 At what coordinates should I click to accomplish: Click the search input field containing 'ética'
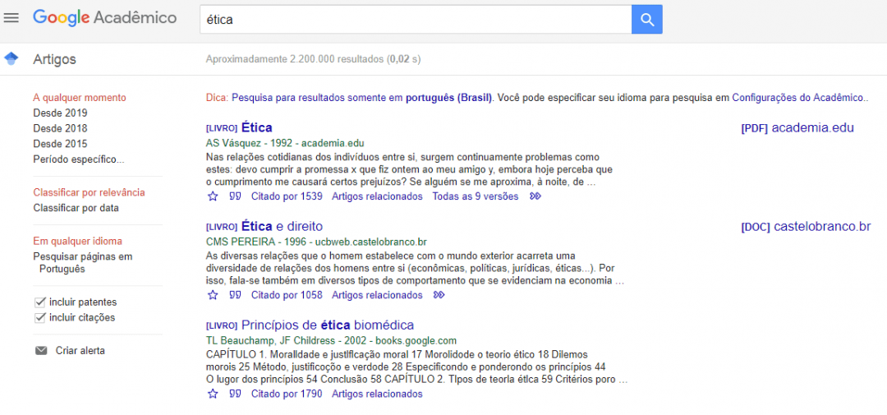coord(415,20)
